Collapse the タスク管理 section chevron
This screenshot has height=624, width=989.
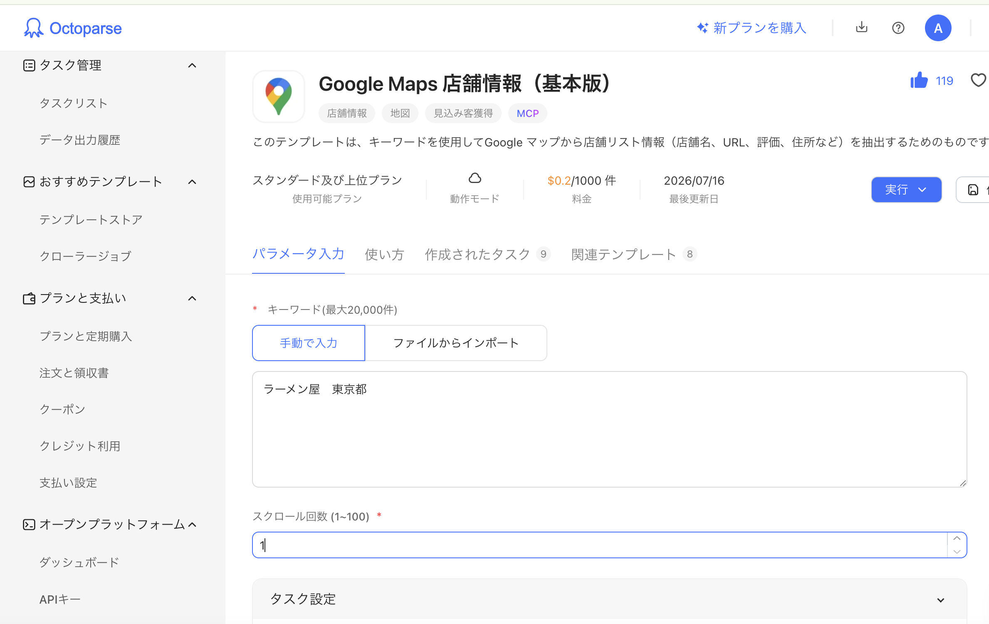pyautogui.click(x=192, y=65)
